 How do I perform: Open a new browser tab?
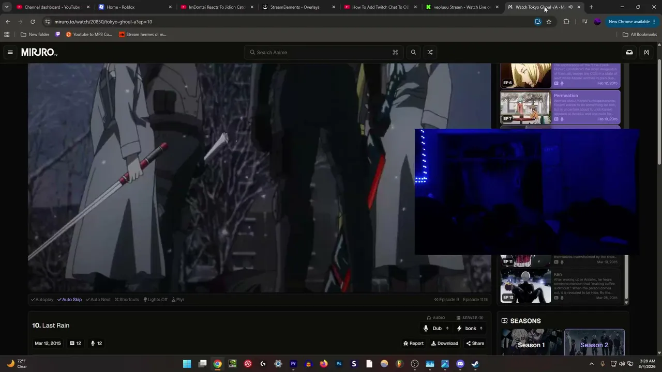pos(591,7)
